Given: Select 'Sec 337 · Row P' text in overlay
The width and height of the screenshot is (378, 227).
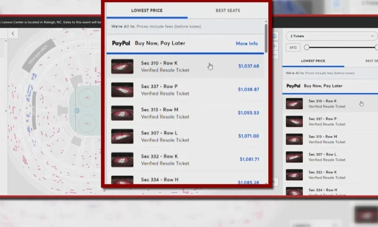Looking at the screenshot, I should [x=159, y=86].
